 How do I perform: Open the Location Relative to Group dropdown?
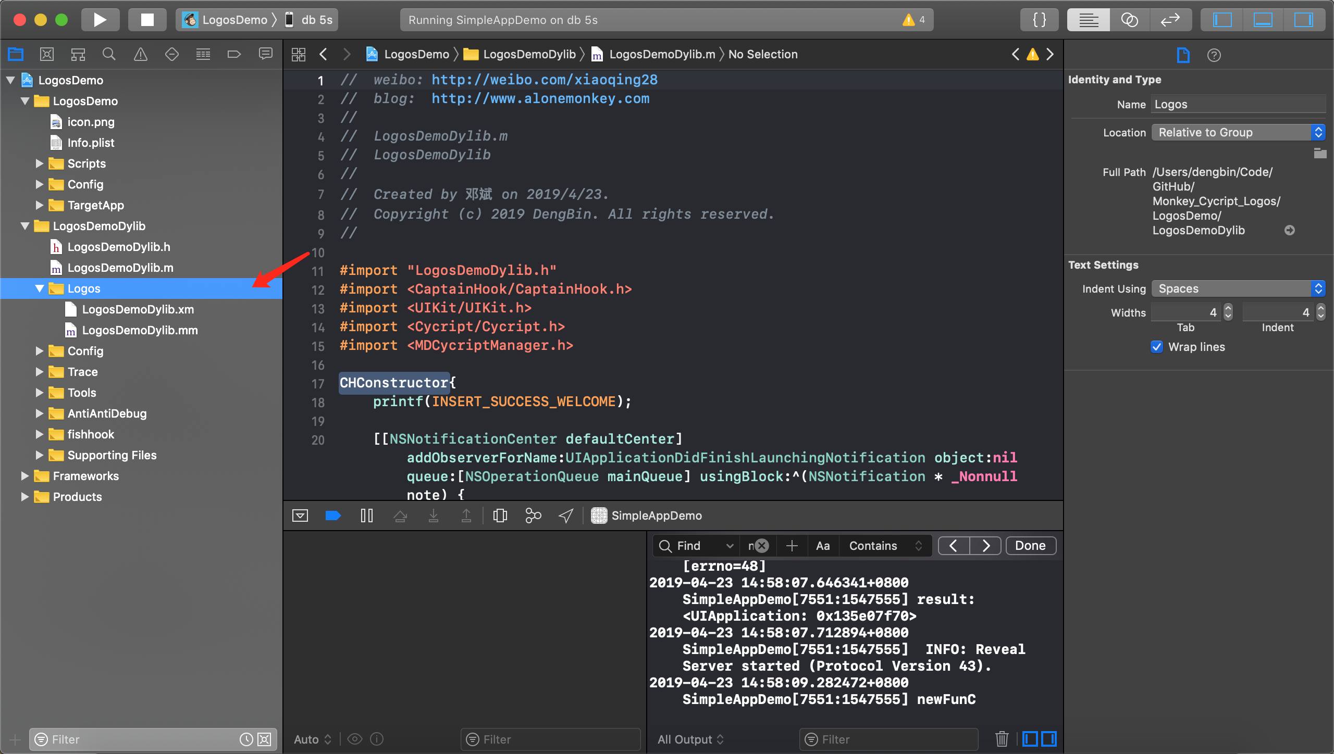pos(1238,132)
